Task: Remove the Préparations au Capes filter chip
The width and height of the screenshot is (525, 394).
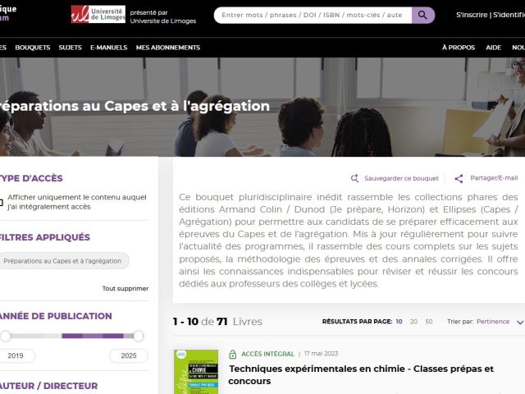Action: click(x=62, y=261)
